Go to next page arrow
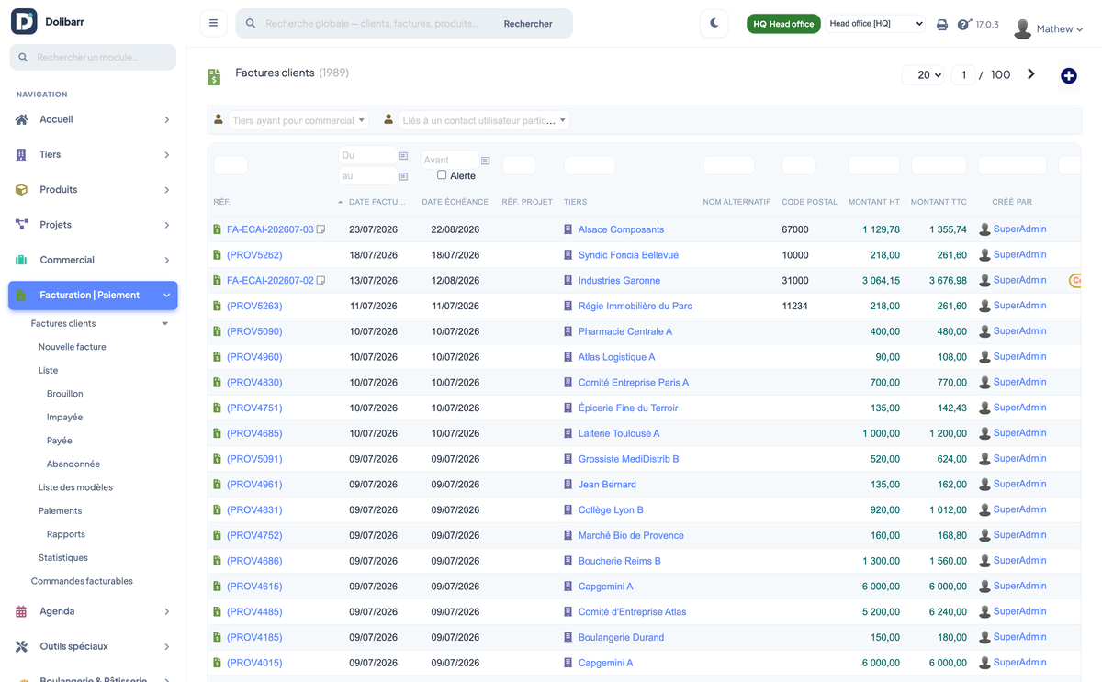Viewport: 1102px width, 682px height. (x=1031, y=74)
